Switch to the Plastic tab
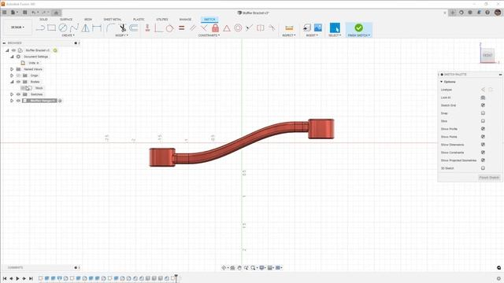 [139, 20]
